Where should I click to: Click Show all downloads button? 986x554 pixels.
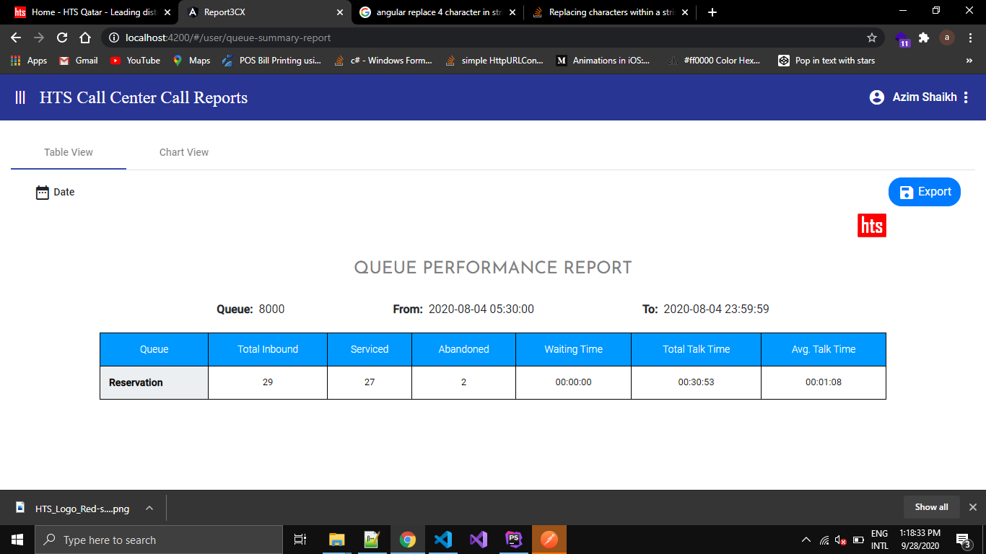pos(931,507)
